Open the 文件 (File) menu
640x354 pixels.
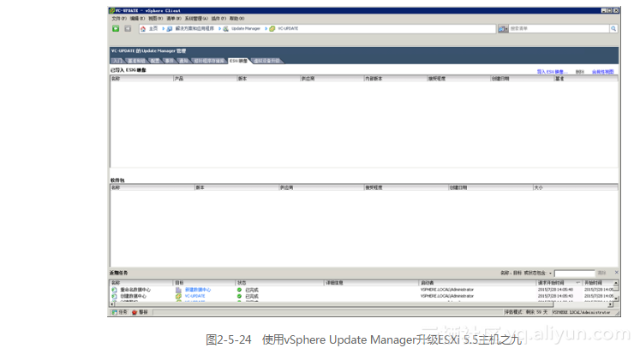coord(119,18)
